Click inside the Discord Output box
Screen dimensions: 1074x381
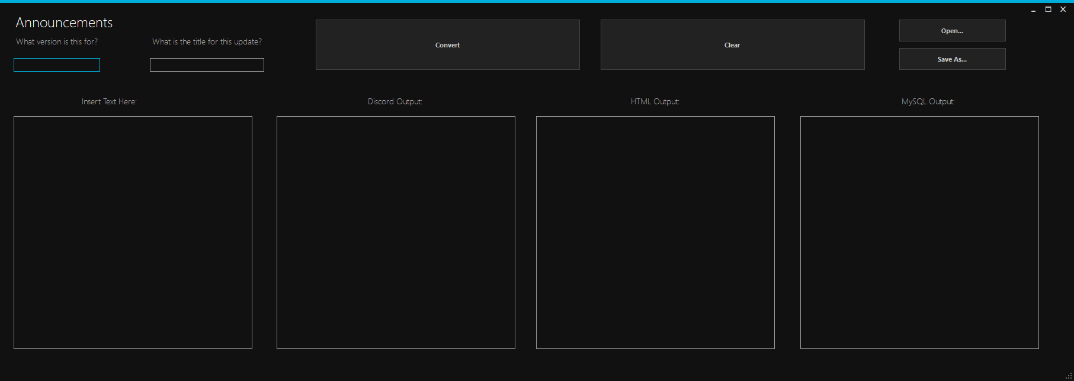396,232
